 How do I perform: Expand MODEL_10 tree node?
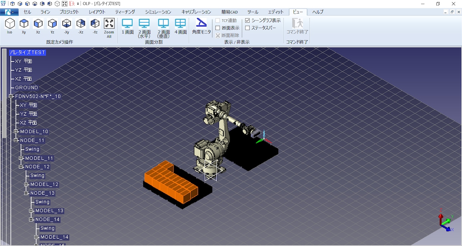(16, 132)
